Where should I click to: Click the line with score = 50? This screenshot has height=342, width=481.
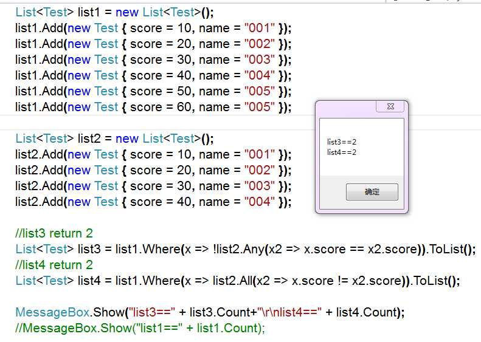(153, 91)
